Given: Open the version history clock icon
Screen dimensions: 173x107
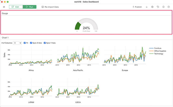Looking at the screenshot, I should 158,7.
